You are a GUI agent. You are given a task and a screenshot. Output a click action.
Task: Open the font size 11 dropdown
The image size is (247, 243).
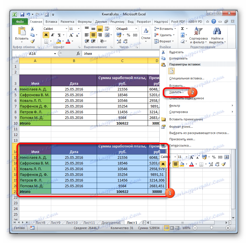click(79, 29)
